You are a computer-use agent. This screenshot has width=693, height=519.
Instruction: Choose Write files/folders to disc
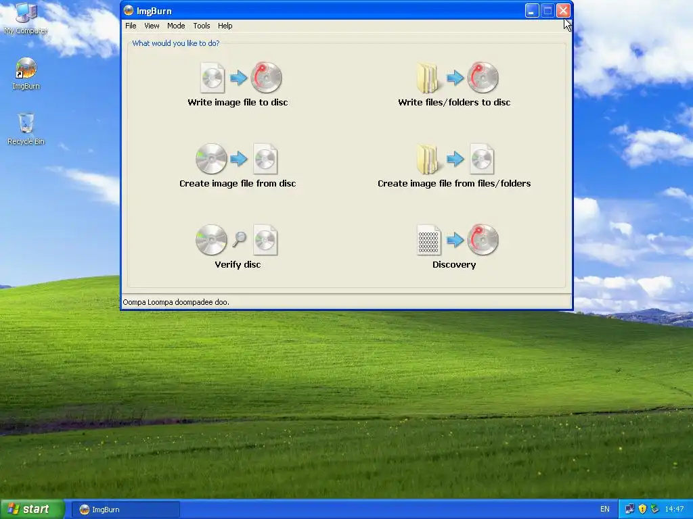click(454, 103)
